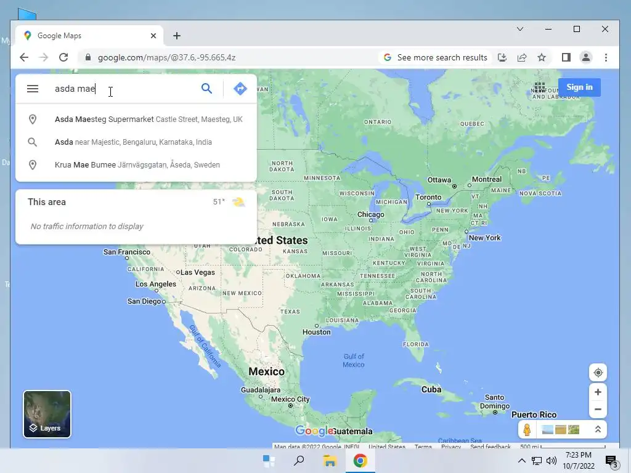Screen dimensions: 631x473
Task: Toggle the Chrome side panel
Action: pos(566,57)
